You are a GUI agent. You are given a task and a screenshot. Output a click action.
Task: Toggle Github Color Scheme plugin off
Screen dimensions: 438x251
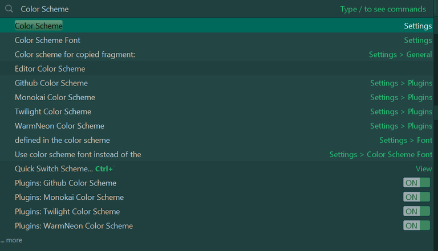(x=416, y=183)
